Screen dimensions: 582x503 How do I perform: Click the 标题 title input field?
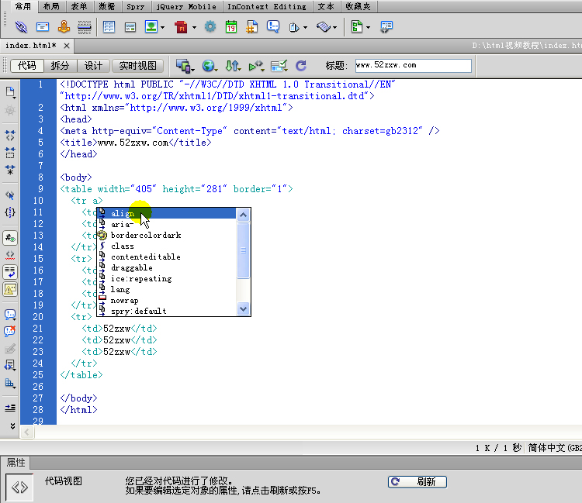413,66
